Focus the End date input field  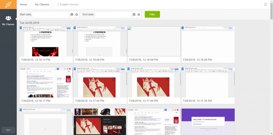113,15
